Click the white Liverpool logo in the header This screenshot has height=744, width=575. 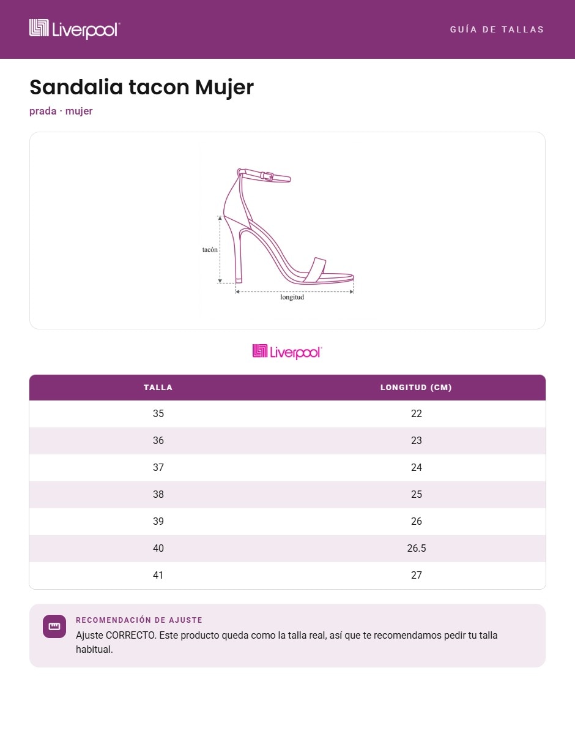pyautogui.click(x=75, y=29)
